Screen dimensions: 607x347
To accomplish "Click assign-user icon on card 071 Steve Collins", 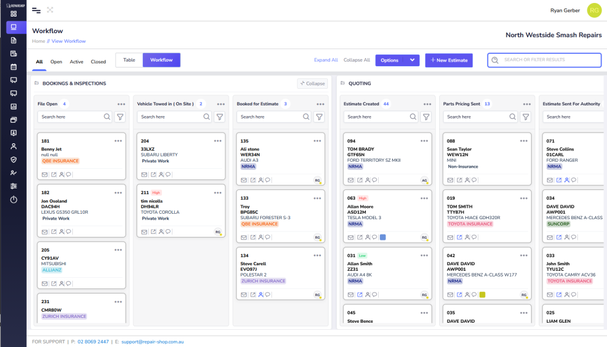I will point(567,180).
